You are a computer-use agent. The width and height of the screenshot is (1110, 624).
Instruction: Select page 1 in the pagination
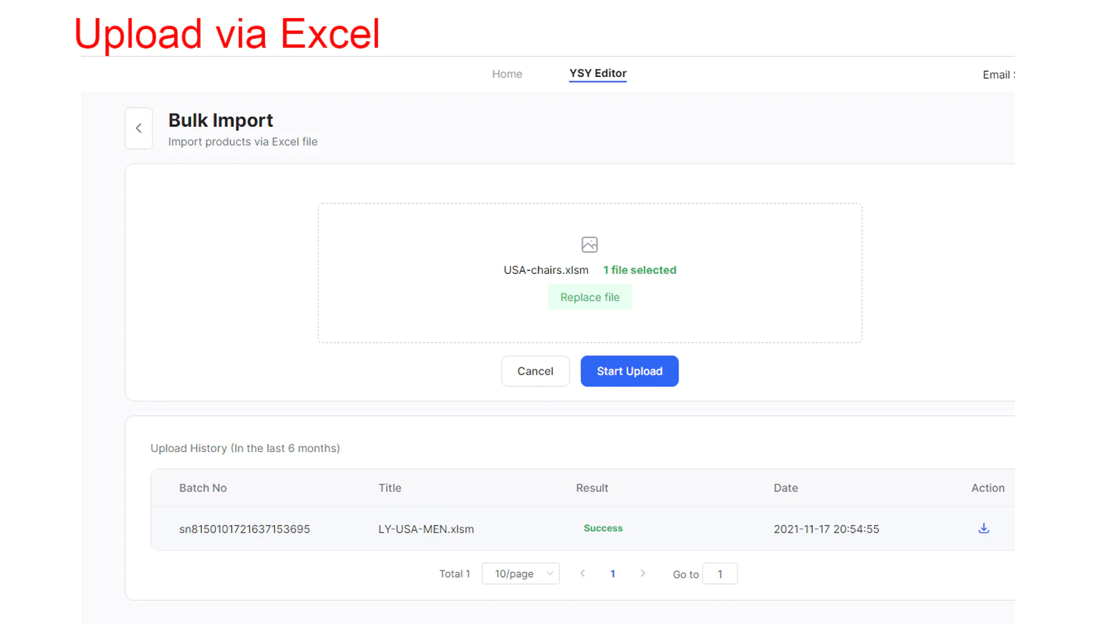613,574
